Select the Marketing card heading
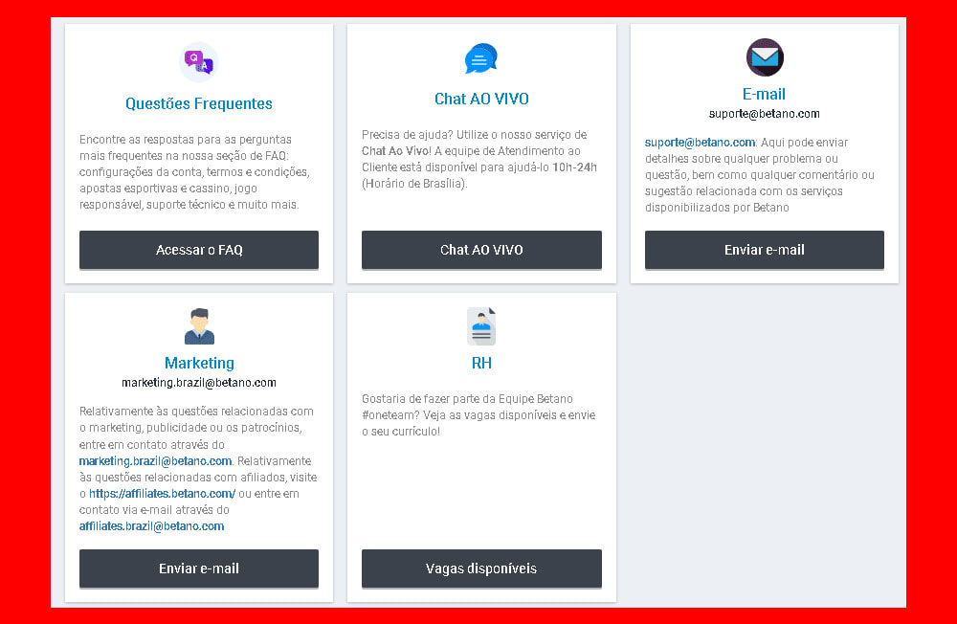The image size is (957, 624). (x=199, y=364)
